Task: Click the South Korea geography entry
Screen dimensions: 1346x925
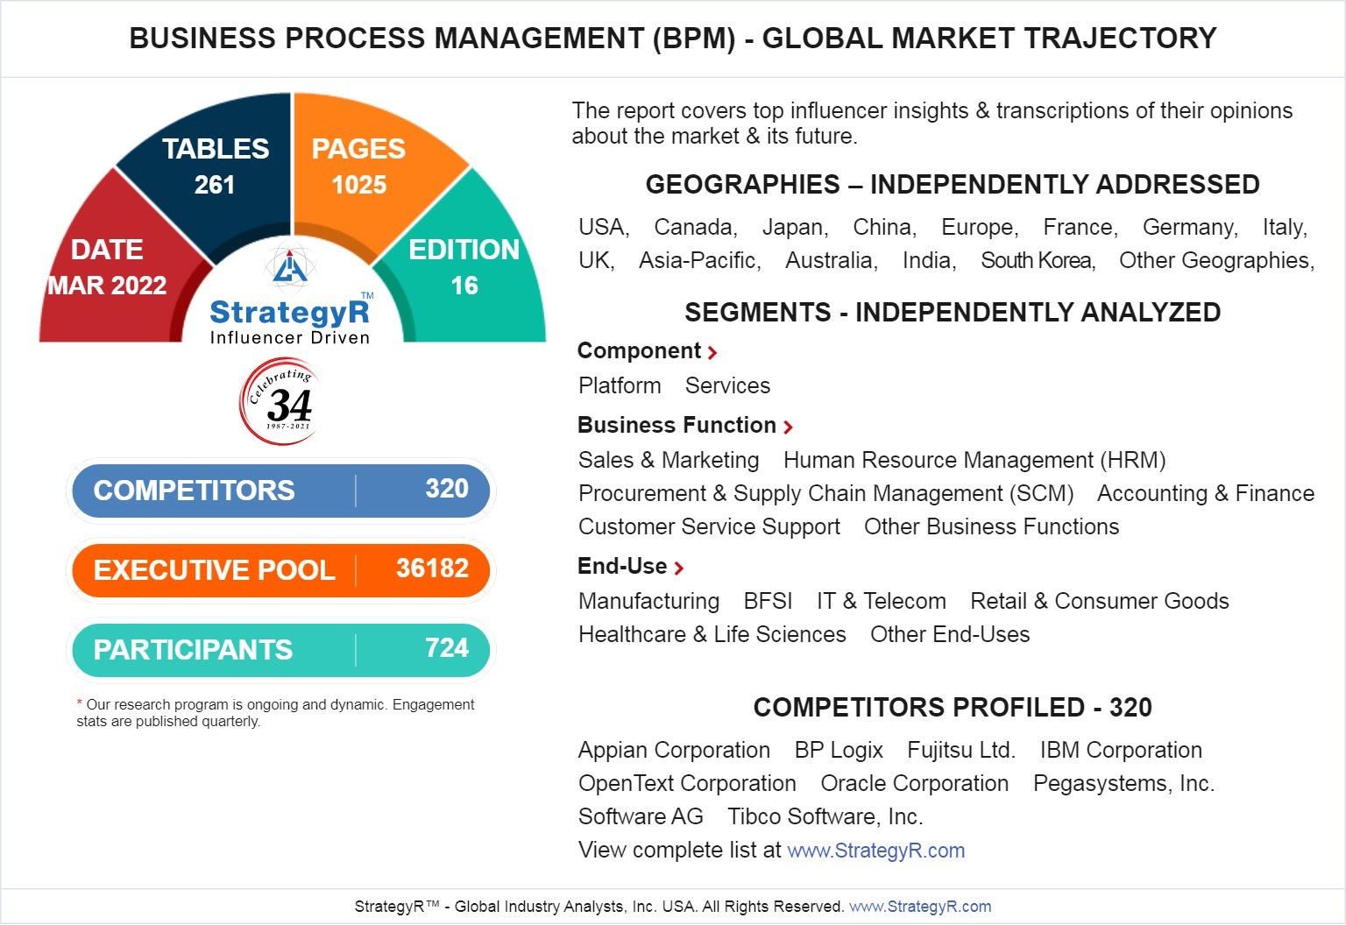Action: point(1038,261)
